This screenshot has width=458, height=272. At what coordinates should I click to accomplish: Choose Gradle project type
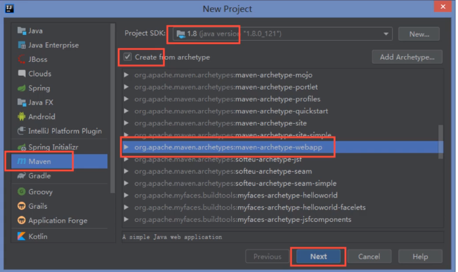click(x=60, y=176)
